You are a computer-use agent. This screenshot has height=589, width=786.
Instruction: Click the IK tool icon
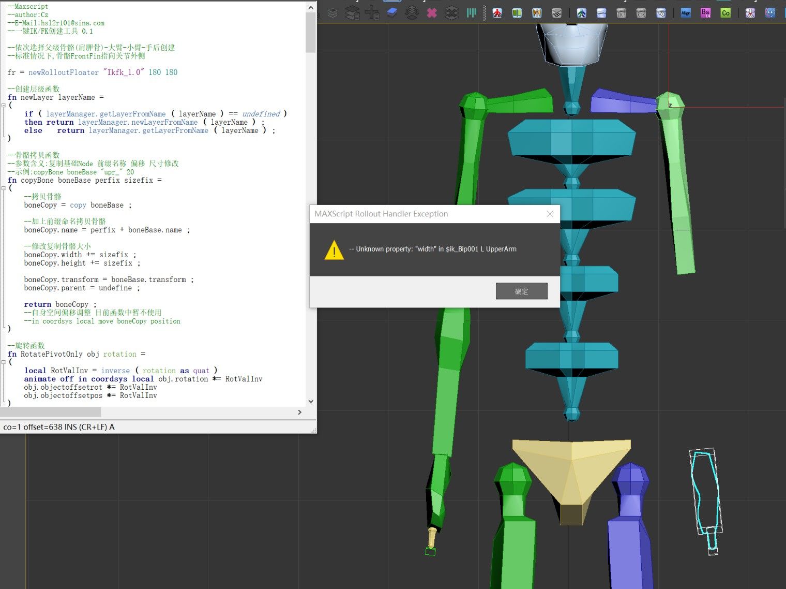(621, 13)
